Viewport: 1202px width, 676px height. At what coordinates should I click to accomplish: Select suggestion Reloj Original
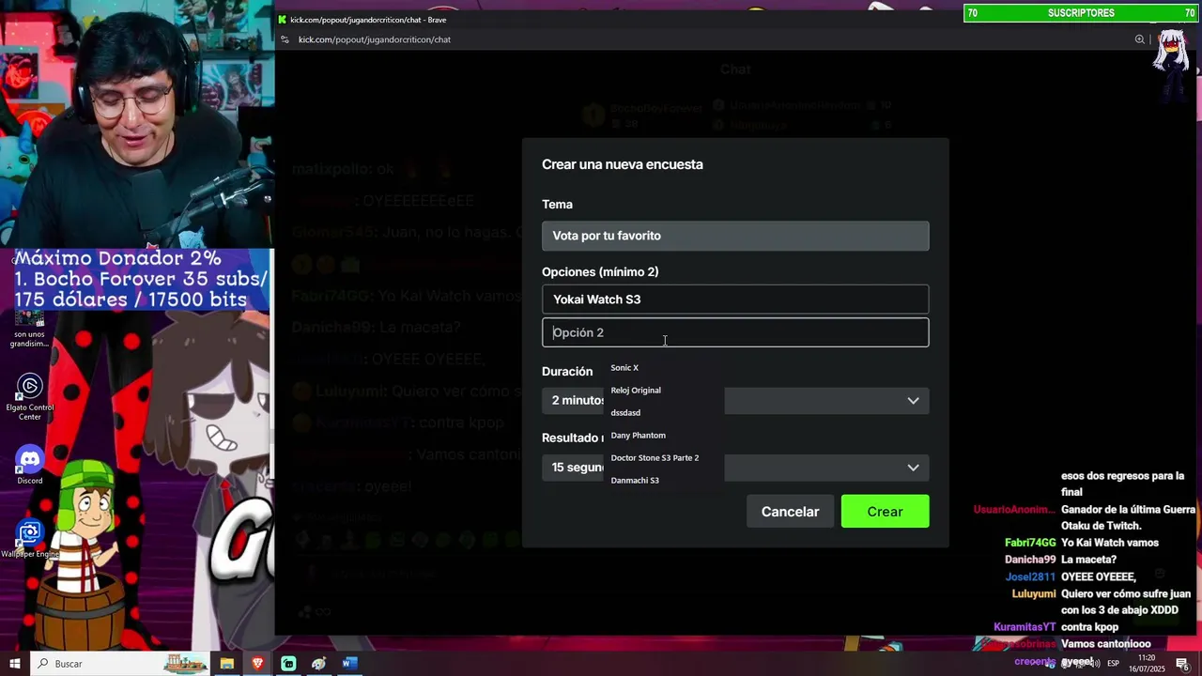636,391
